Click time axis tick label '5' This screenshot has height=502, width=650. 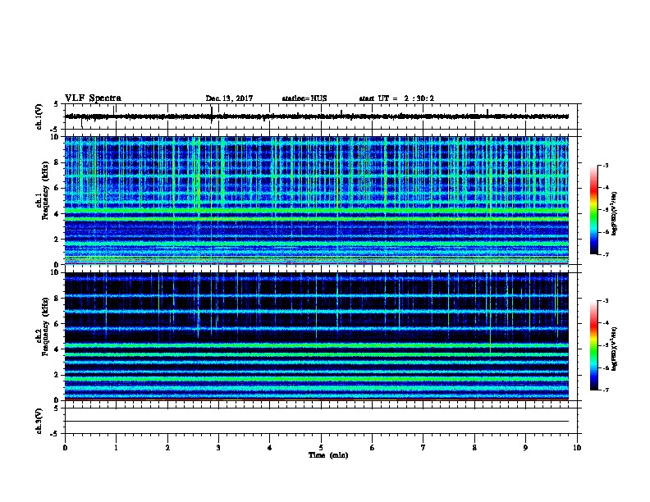[321, 448]
